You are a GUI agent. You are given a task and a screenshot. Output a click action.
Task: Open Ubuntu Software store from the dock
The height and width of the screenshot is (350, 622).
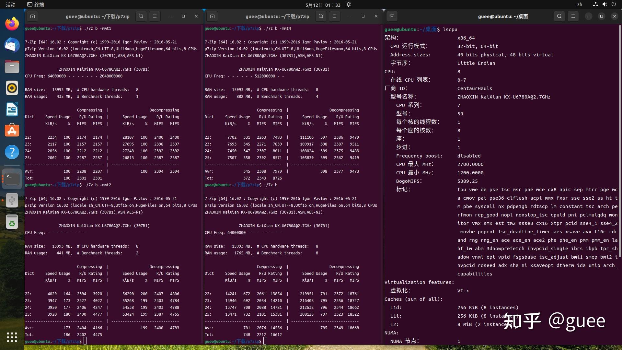12,130
